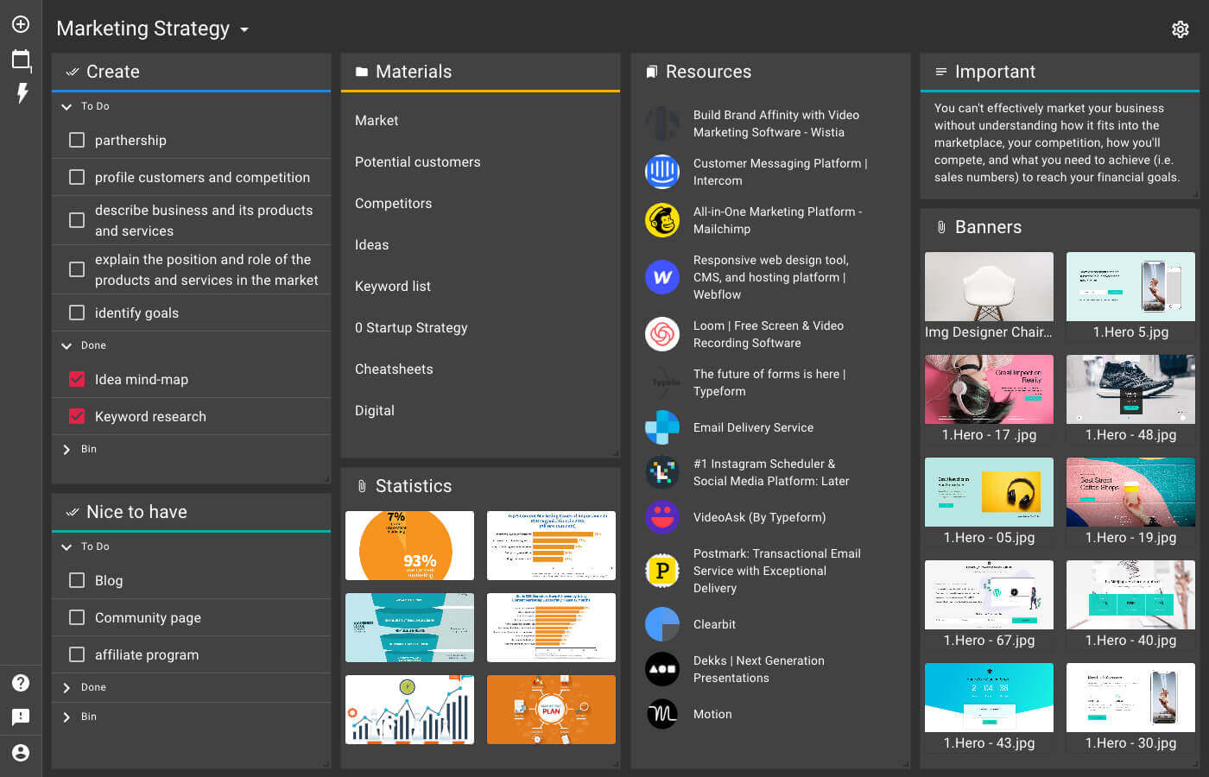
Task: Collapse the To Do section in Create
Action: point(66,106)
